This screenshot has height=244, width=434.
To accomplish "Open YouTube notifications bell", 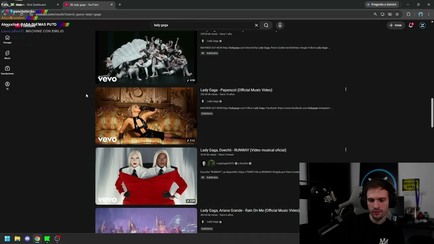I will click(x=411, y=25).
